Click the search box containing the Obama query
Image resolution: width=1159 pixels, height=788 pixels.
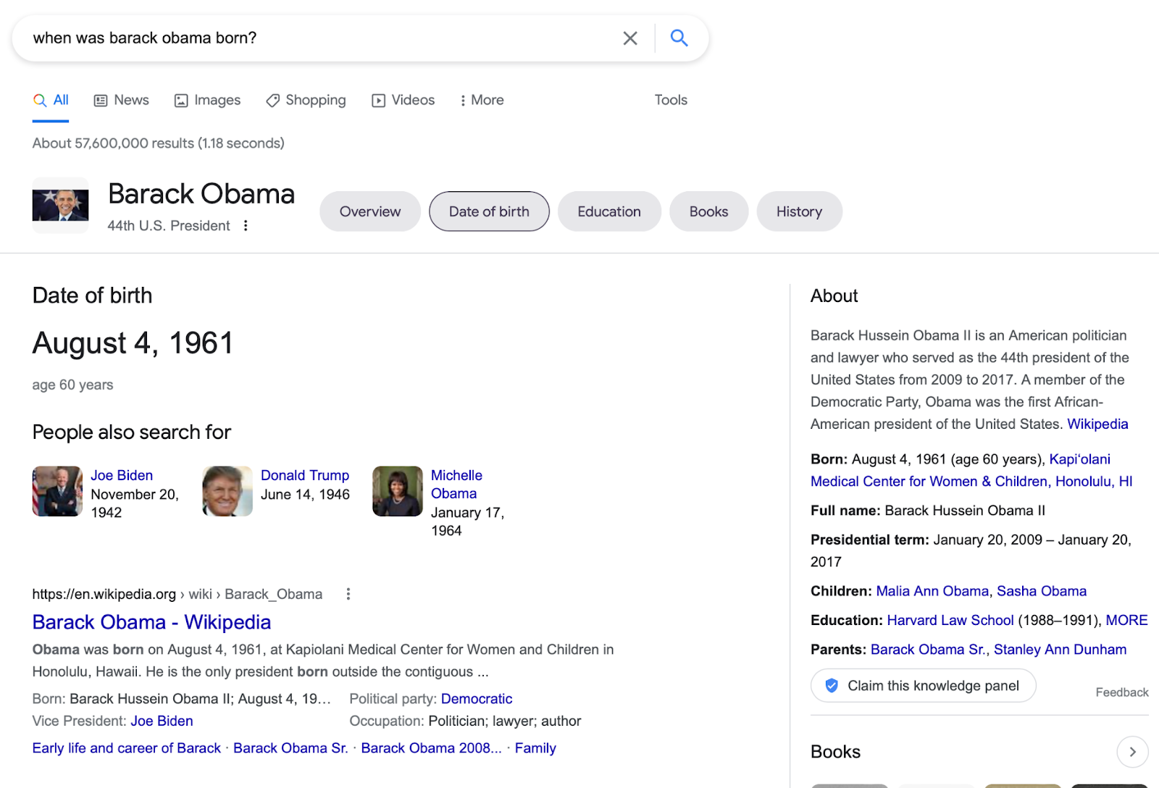click(360, 38)
